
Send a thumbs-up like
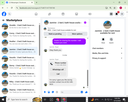(86, 92)
